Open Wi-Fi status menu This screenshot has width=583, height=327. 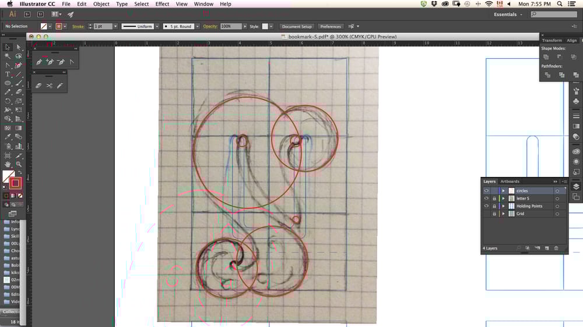[x=489, y=4]
